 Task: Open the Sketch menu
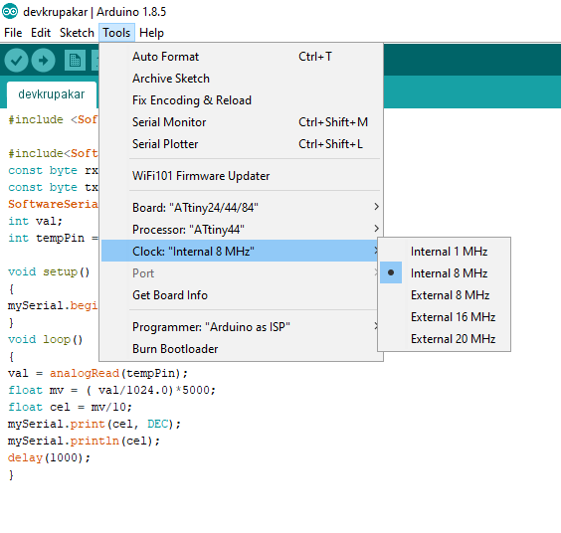point(77,33)
